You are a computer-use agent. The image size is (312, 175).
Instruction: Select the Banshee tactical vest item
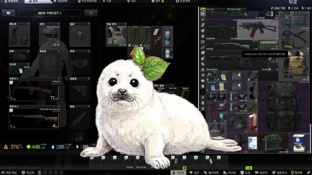[116, 36]
